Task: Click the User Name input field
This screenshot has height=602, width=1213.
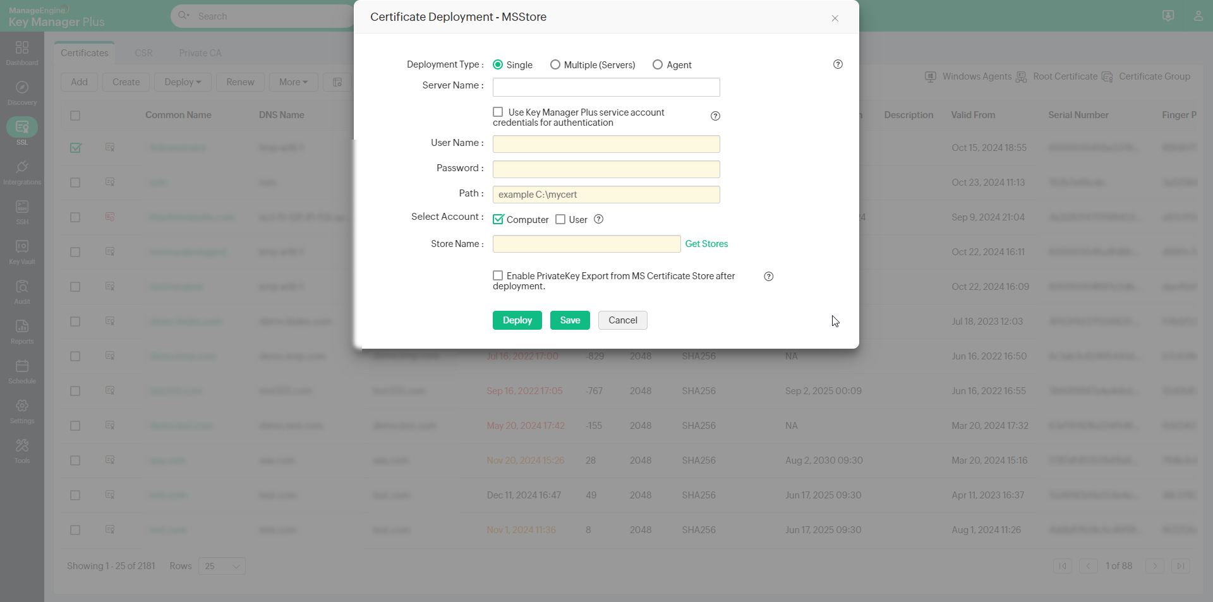Action: (606, 144)
